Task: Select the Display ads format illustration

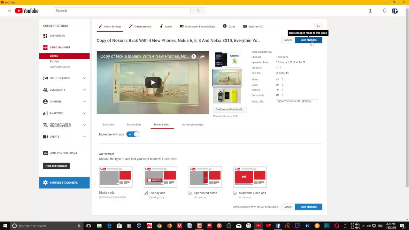Action: (x=116, y=177)
